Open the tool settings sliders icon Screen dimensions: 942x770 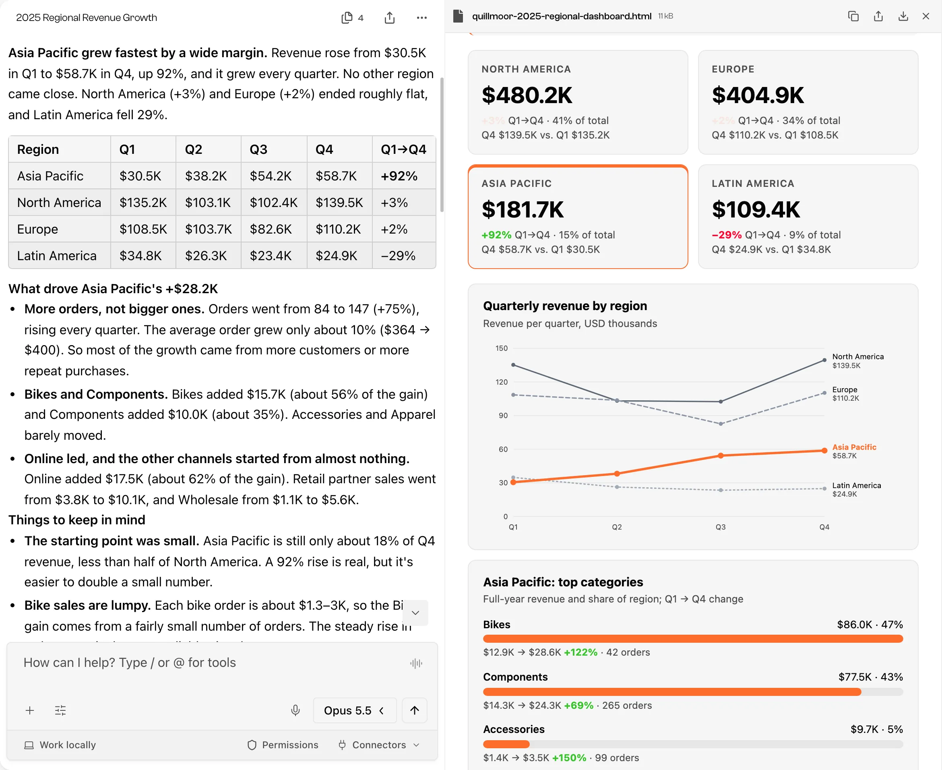60,710
